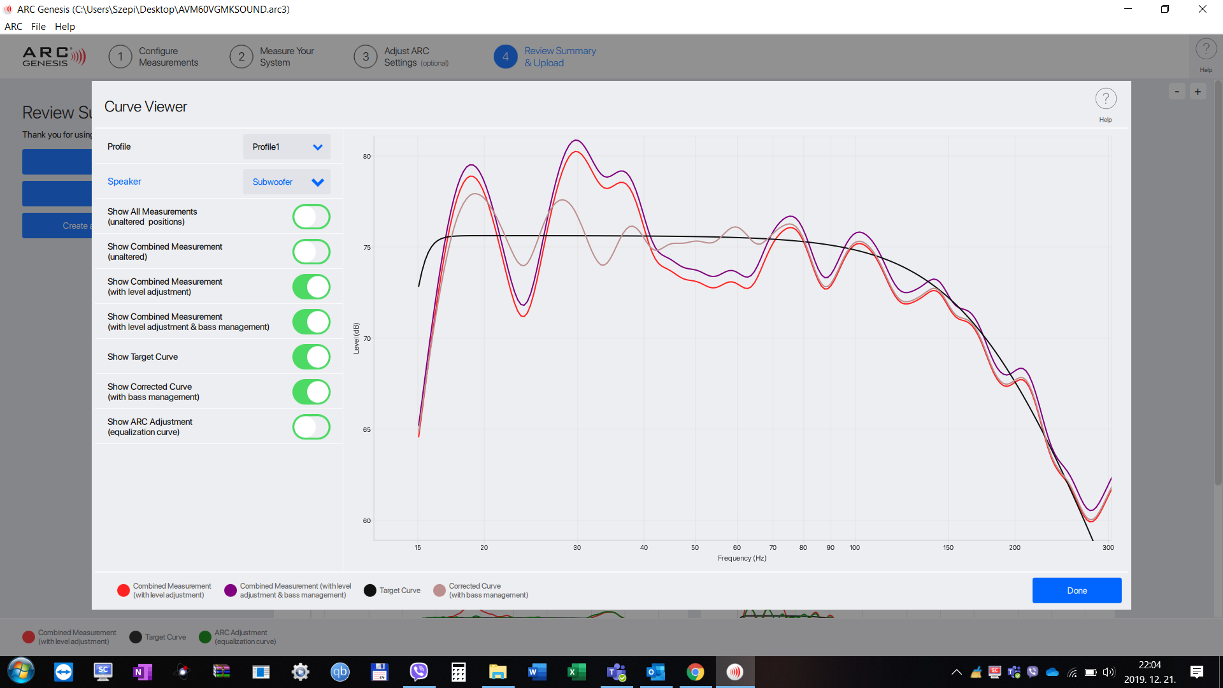Click the step 1 Configure Measurements circle
Viewport: 1223px width, 688px height.
(x=120, y=57)
